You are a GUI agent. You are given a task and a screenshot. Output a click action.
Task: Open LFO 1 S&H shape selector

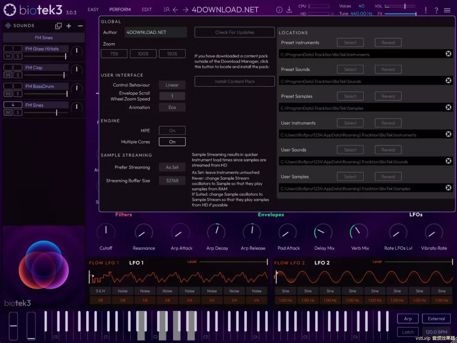click(100, 291)
